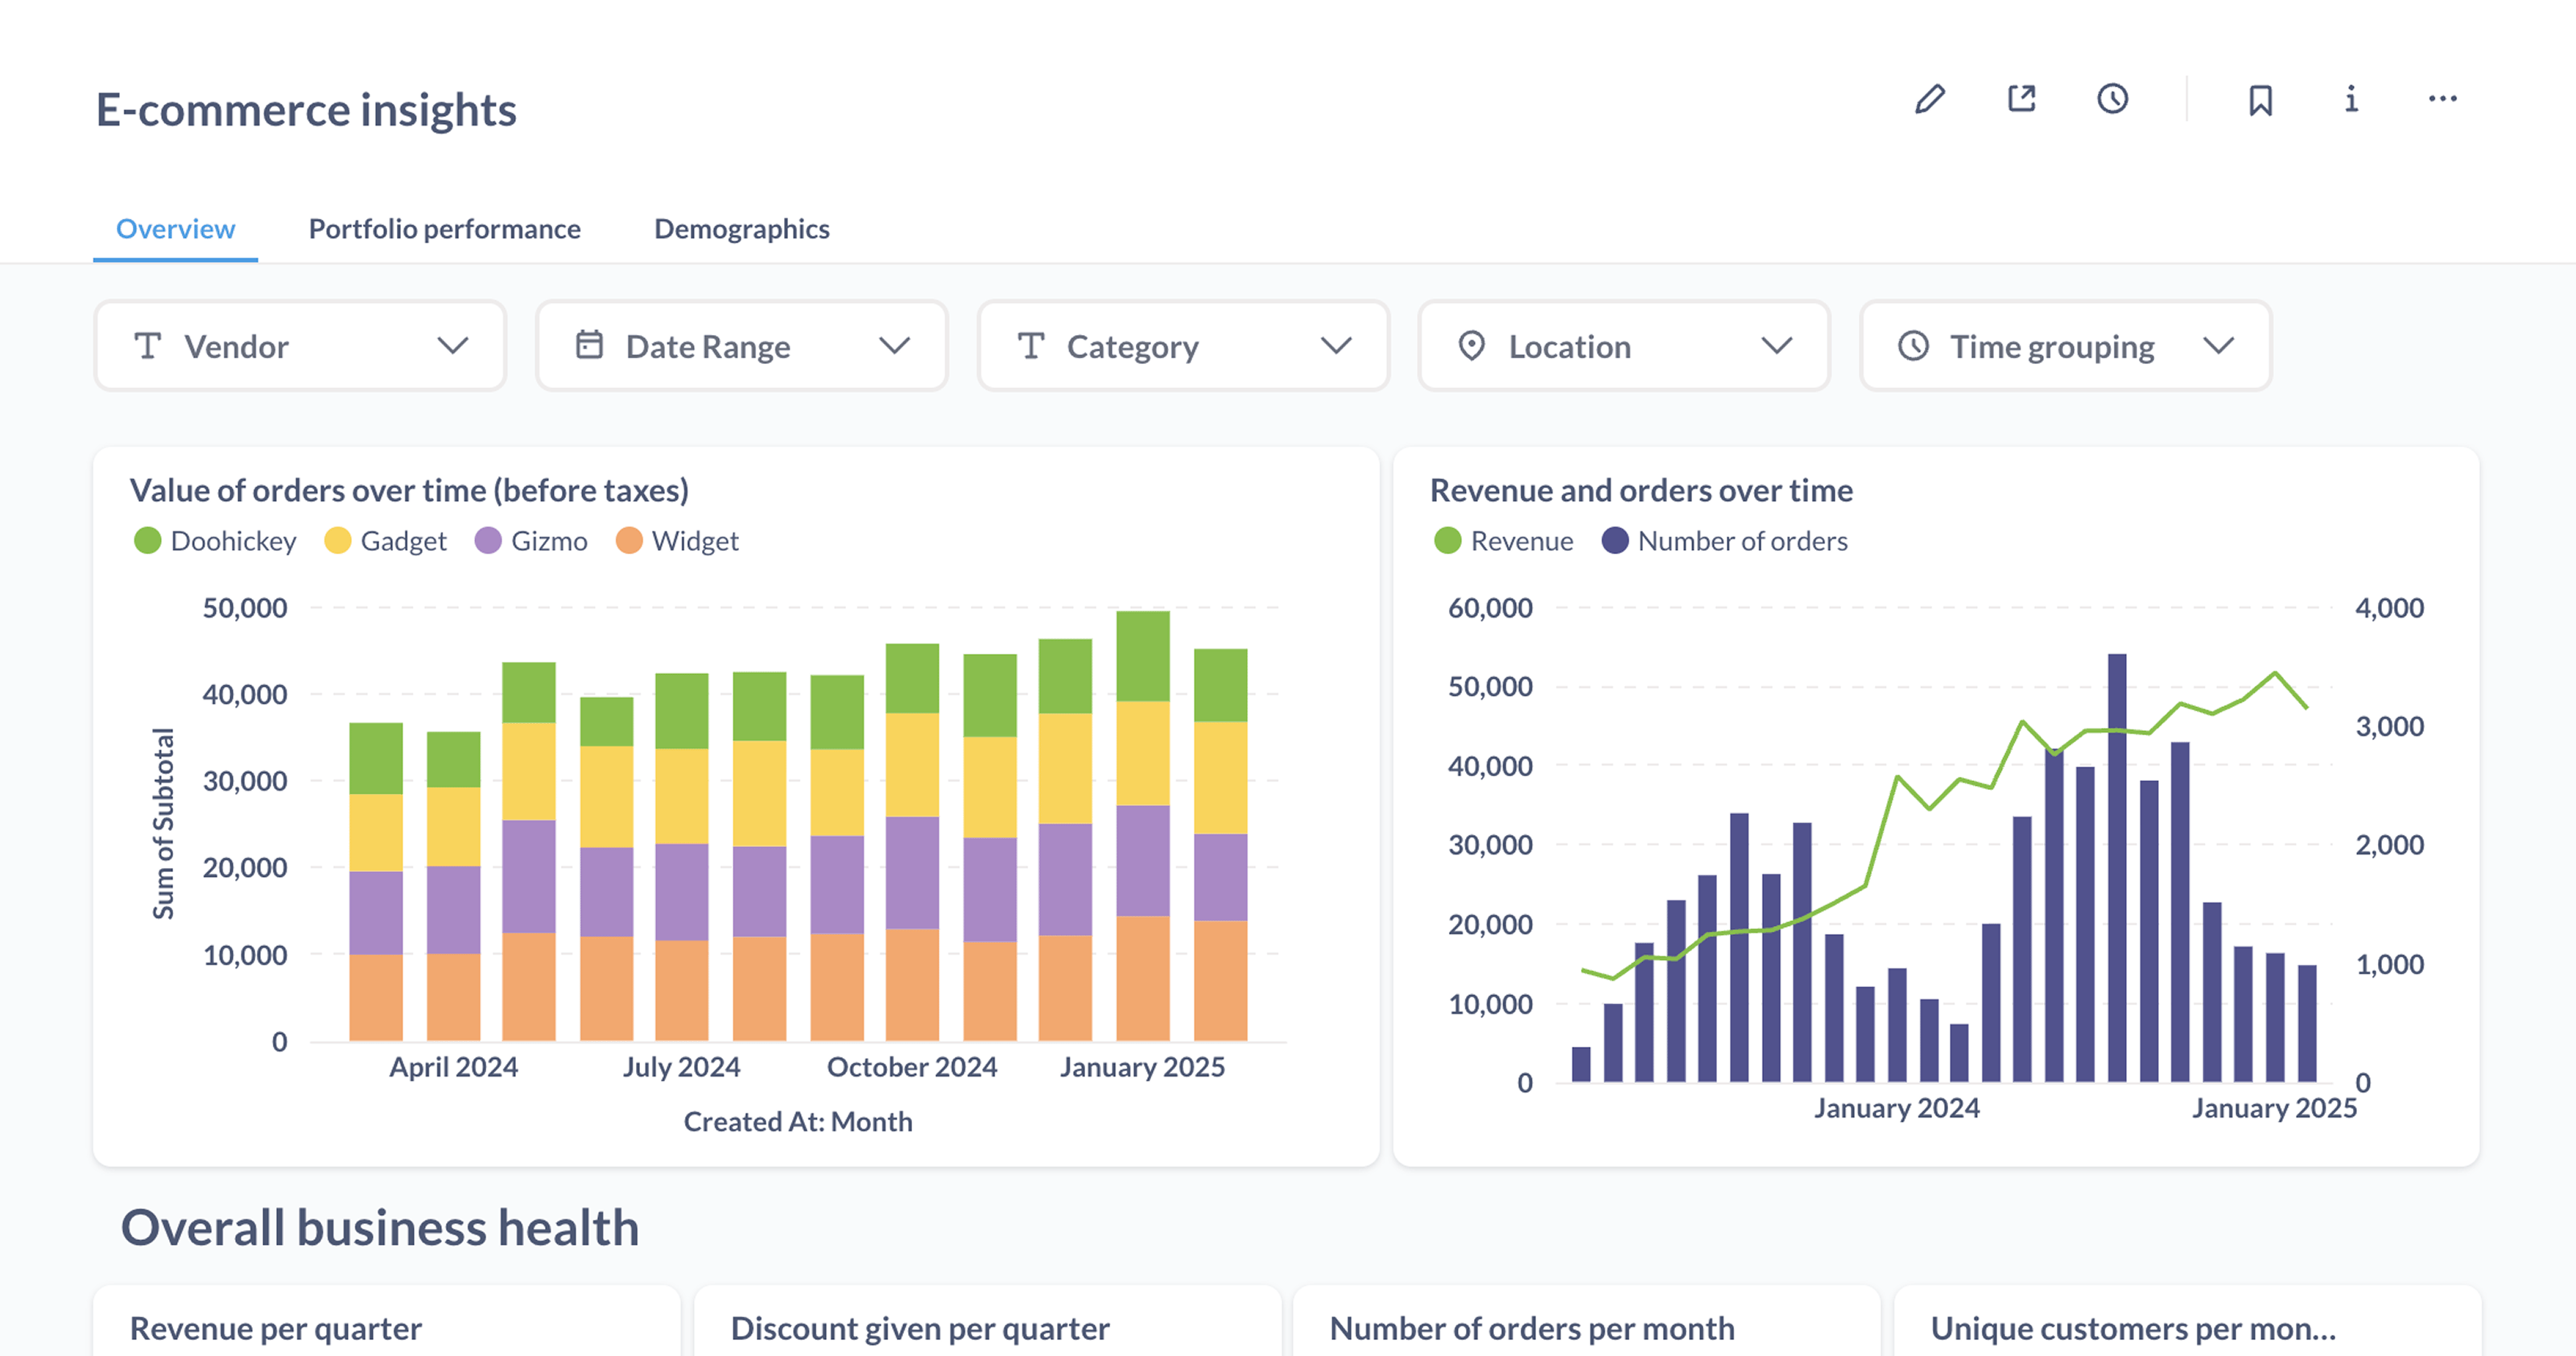Click the 'October 2024' x-axis label
The image size is (2576, 1356).
(x=912, y=1067)
